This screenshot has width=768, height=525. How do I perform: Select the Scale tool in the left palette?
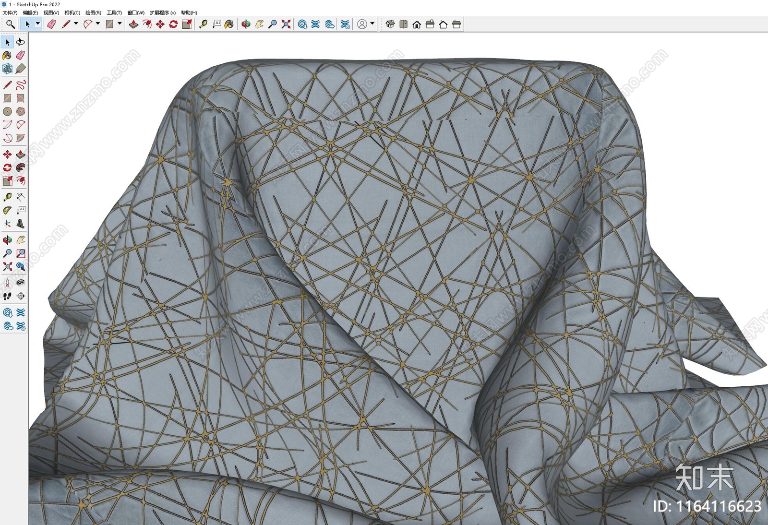click(7, 181)
